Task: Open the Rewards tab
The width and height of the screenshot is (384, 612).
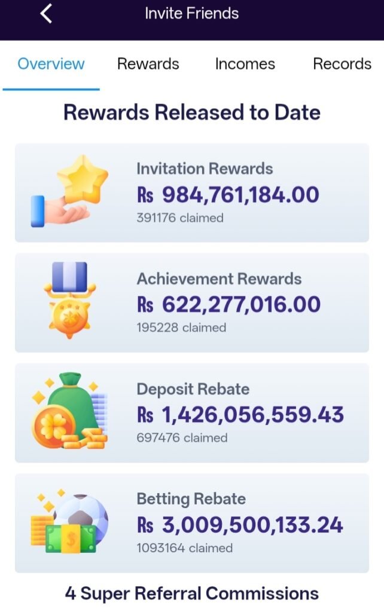Action: 148,64
